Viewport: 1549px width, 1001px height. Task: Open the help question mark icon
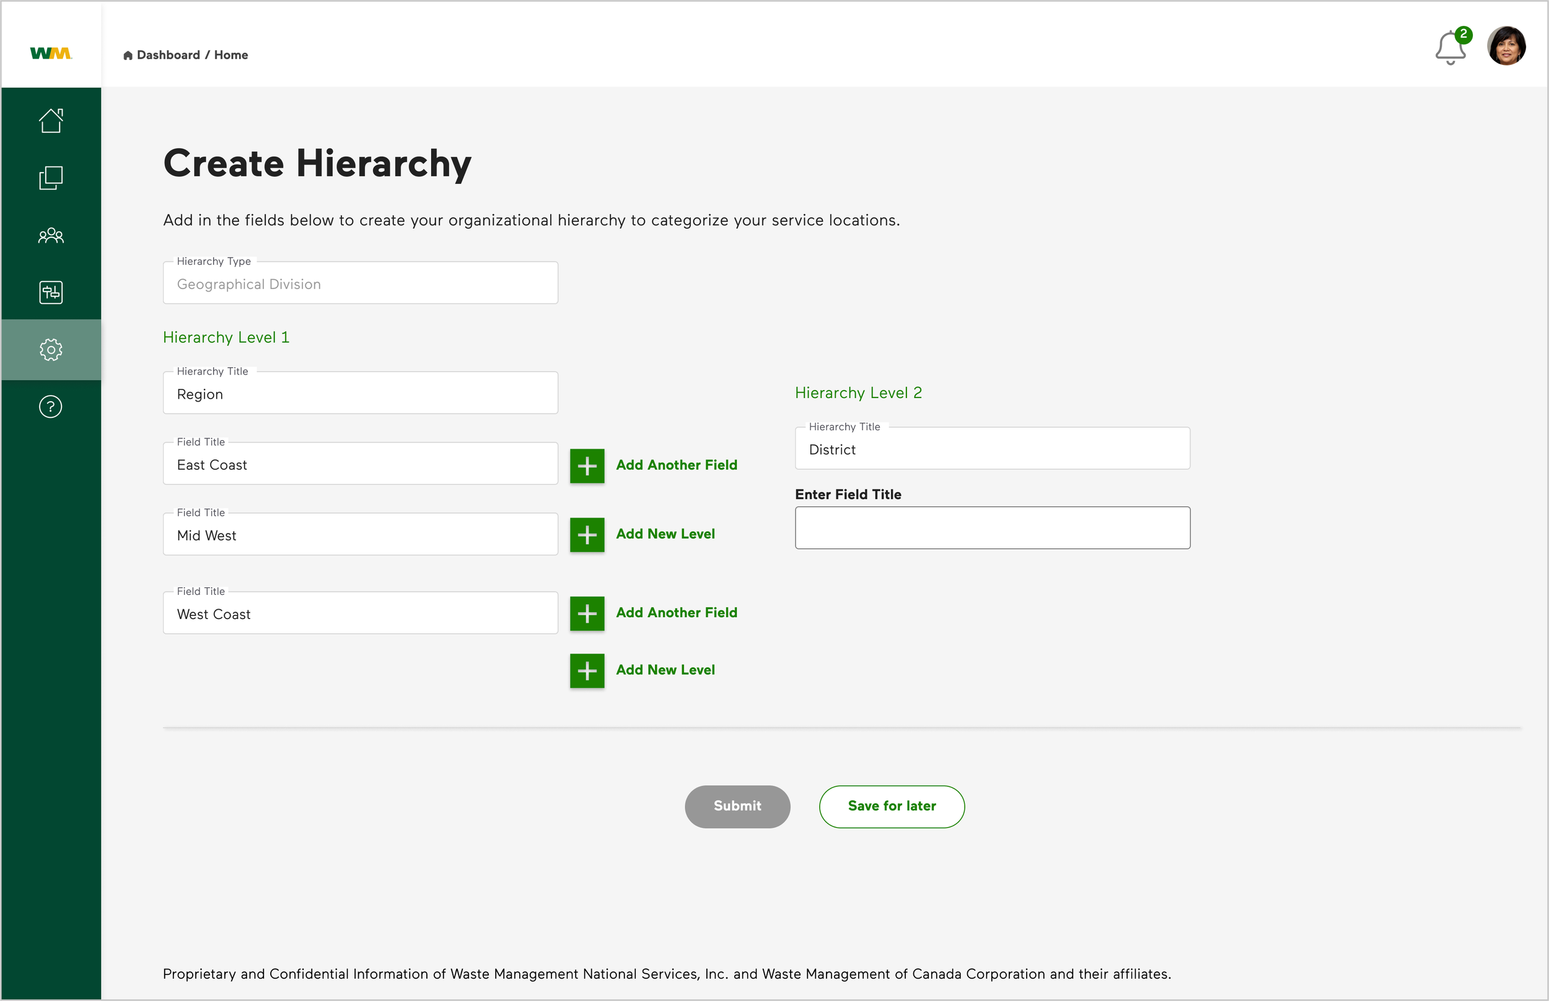(51, 407)
